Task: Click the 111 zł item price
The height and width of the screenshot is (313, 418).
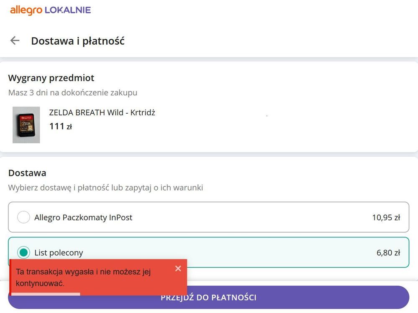Action: coord(60,126)
